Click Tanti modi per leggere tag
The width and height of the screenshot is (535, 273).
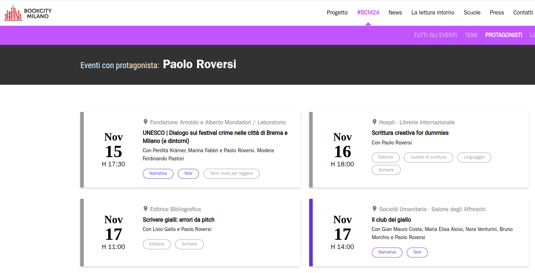click(x=231, y=174)
